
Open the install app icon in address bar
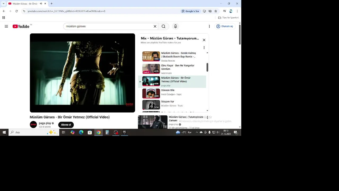tap(204, 11)
